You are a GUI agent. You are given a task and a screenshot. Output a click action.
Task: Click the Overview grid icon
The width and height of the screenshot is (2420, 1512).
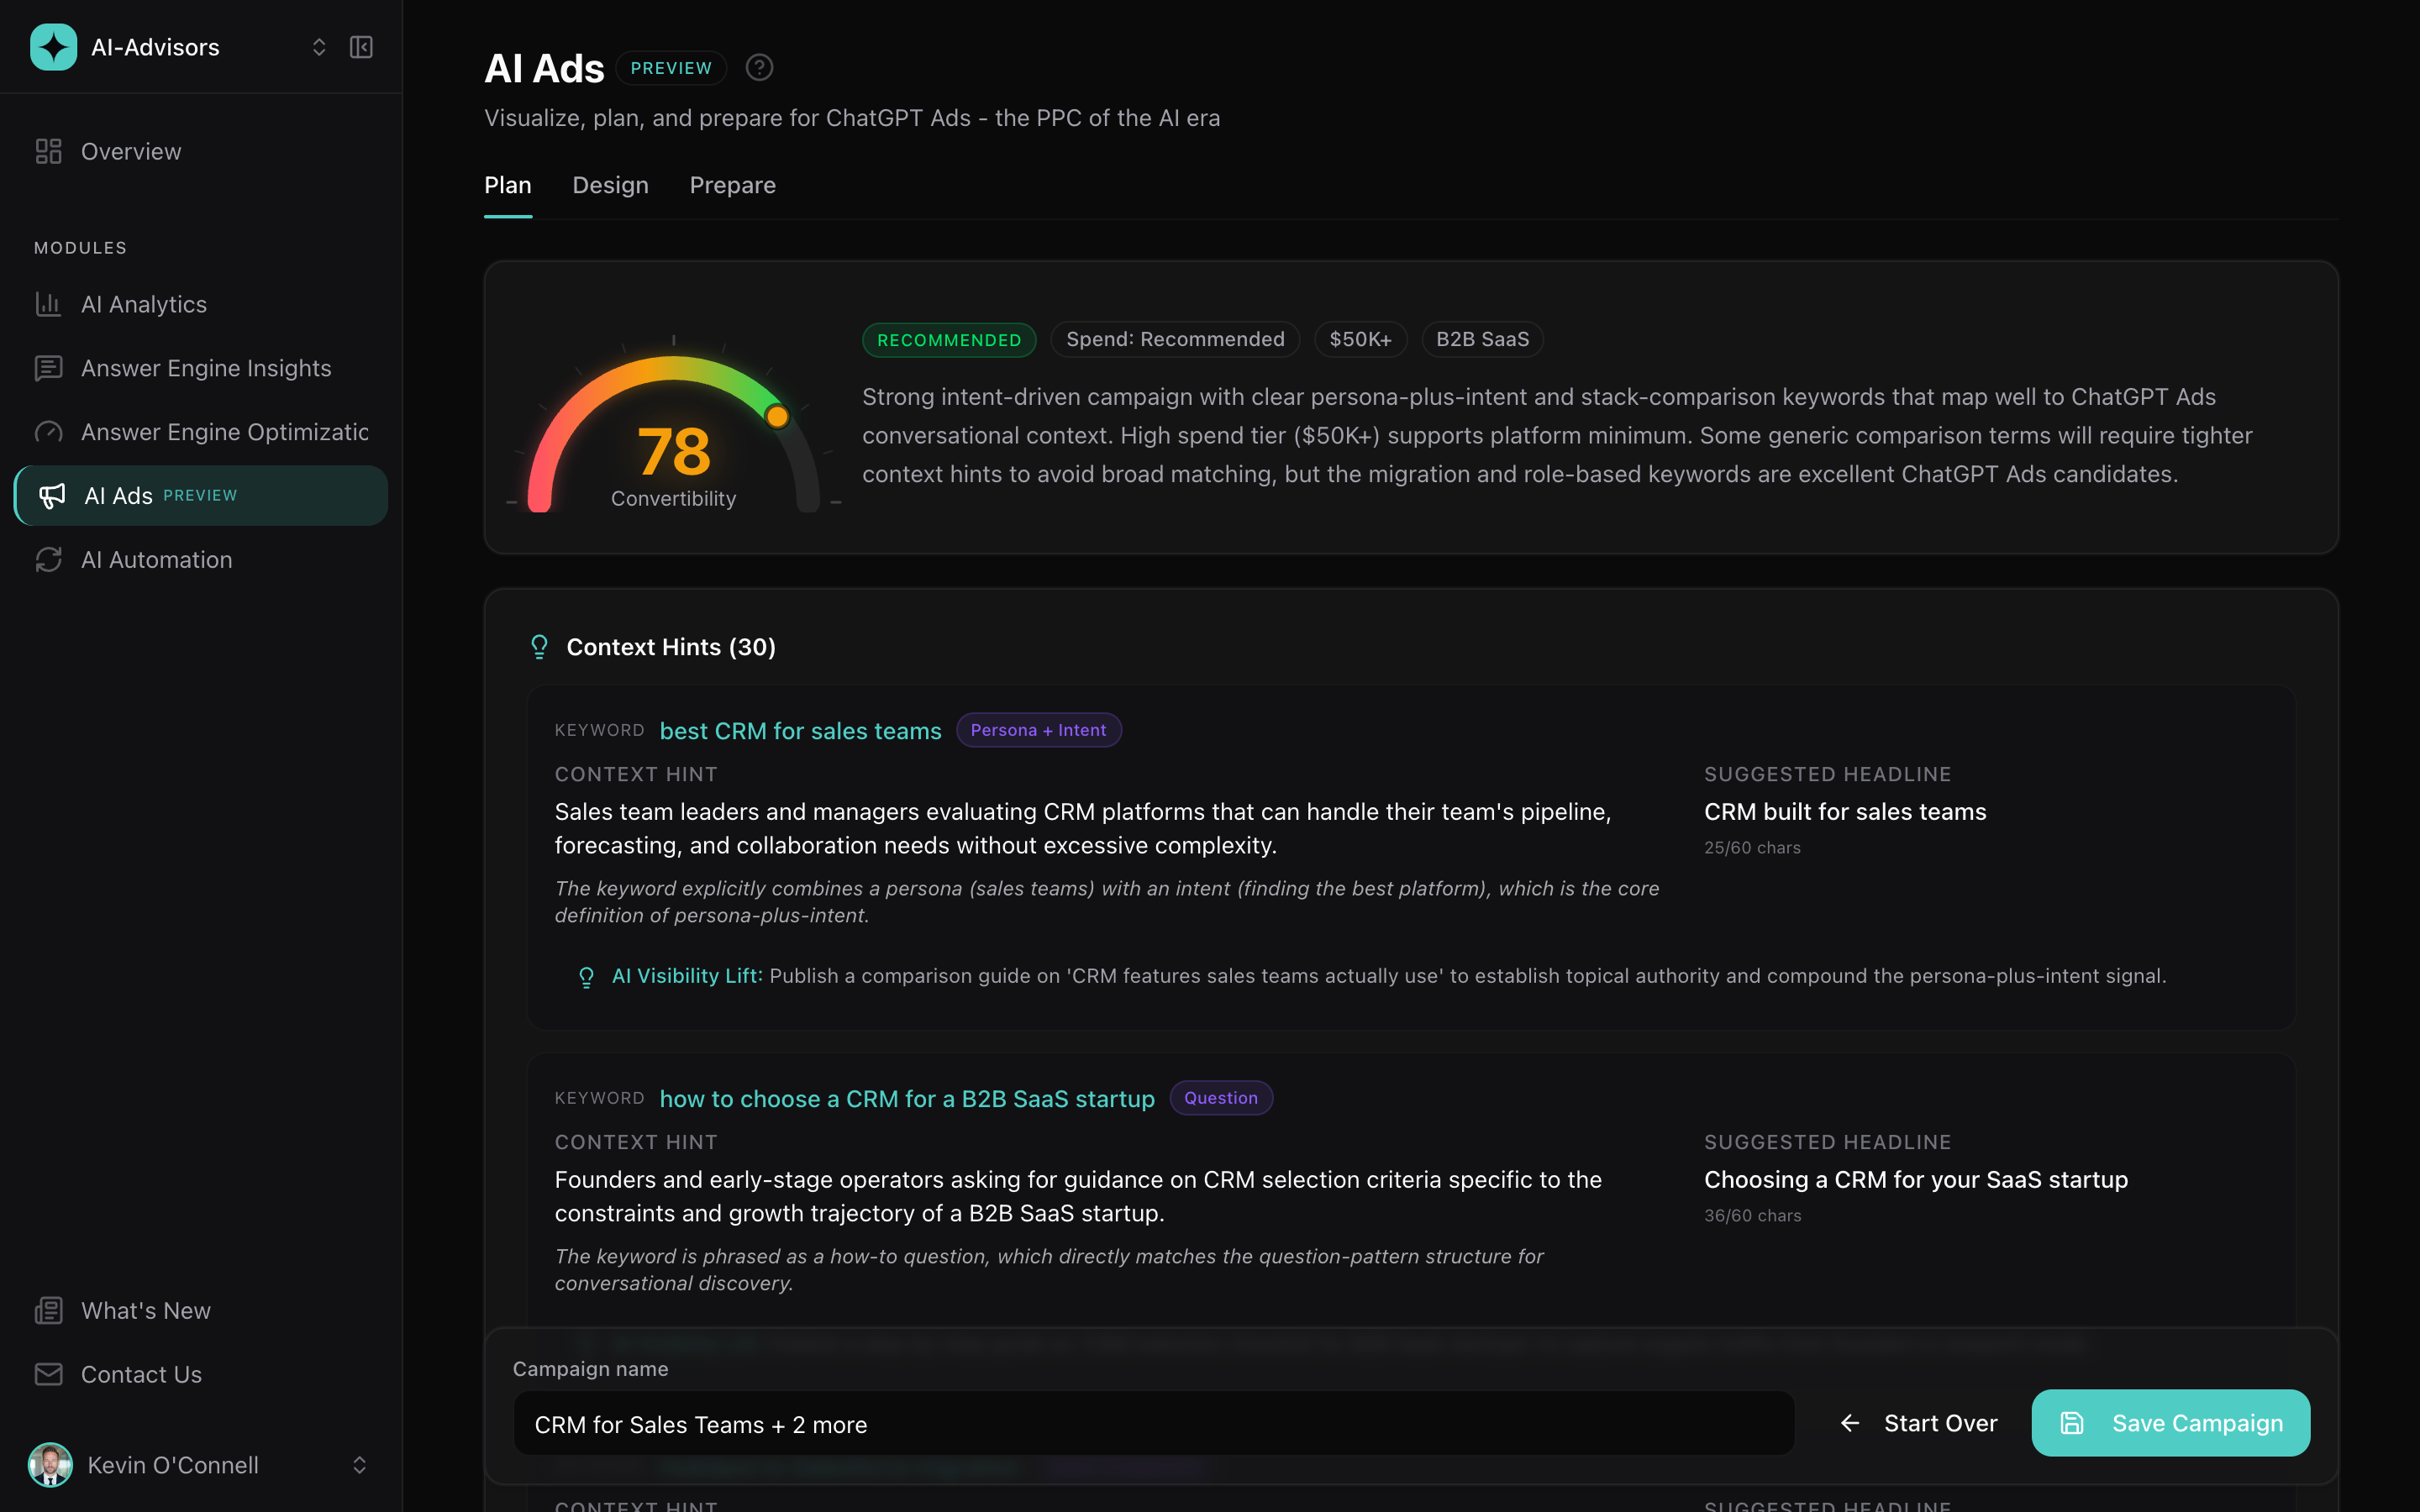pyautogui.click(x=48, y=151)
